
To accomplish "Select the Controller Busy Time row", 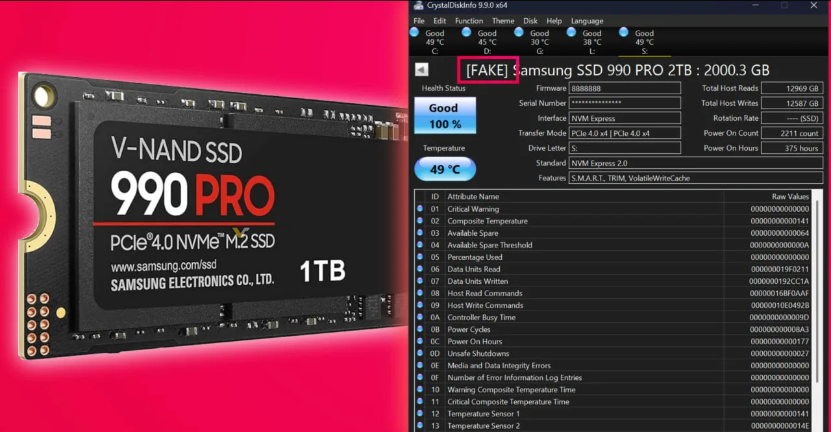I will tap(614, 317).
